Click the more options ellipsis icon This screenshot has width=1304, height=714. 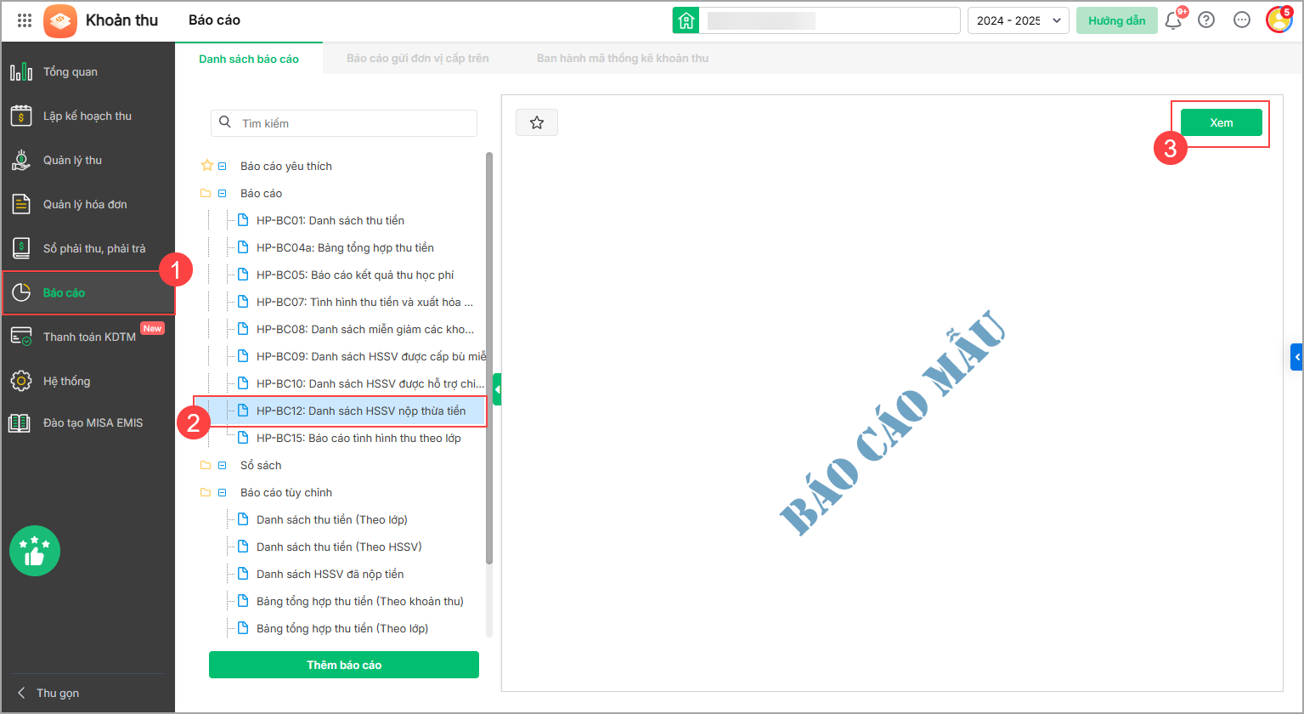(1241, 20)
